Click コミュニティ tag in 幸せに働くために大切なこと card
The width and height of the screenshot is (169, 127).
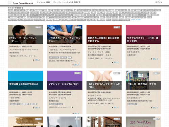15,104
